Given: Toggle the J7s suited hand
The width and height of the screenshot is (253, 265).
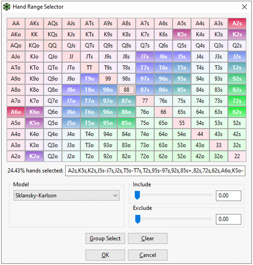Looking at the screenshot, I should tap(145, 57).
